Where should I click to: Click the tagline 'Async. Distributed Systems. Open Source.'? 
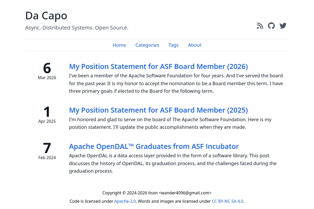pyautogui.click(x=77, y=28)
